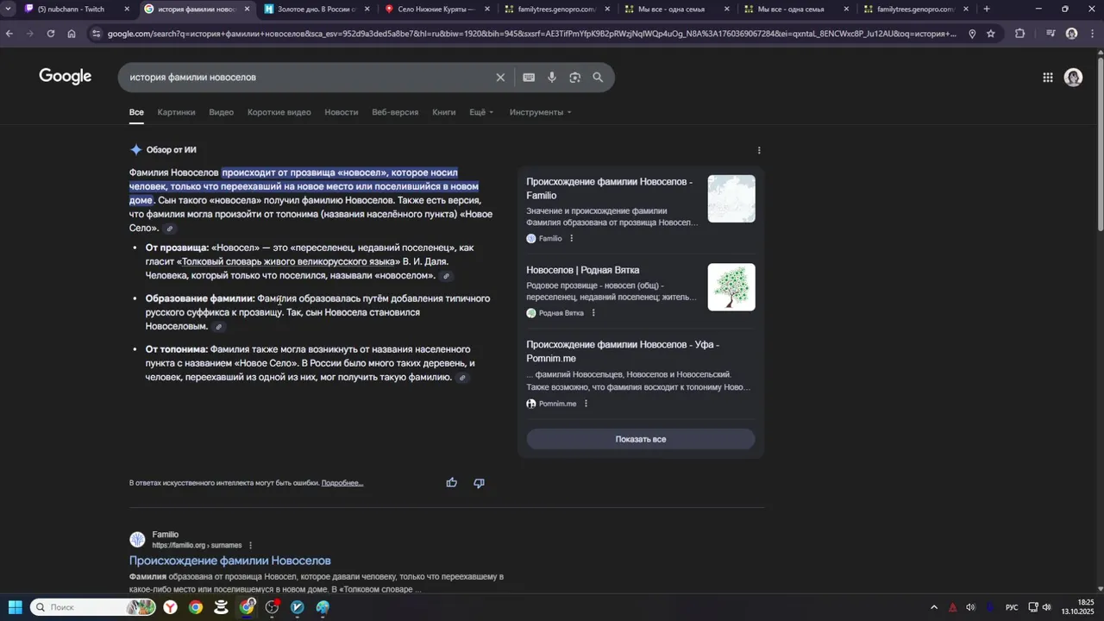Viewport: 1104px width, 621px height.
Task: Open AI overview three-dot options menu
Action: coord(759,150)
